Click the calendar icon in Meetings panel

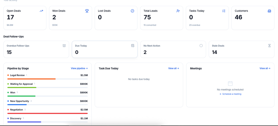(x=230, y=83)
